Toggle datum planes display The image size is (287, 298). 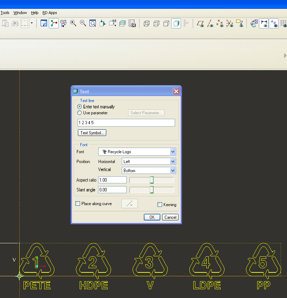click(x=200, y=23)
